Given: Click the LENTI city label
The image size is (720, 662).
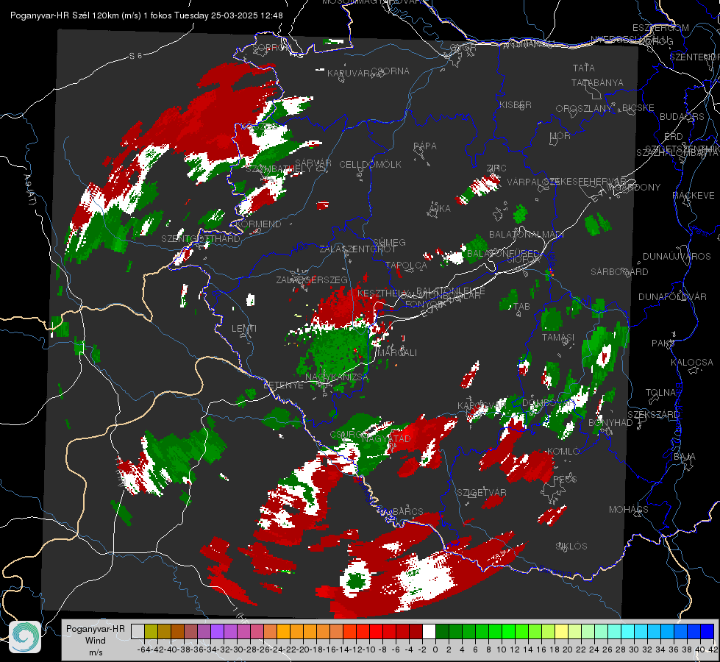Looking at the screenshot, I should 244,329.
